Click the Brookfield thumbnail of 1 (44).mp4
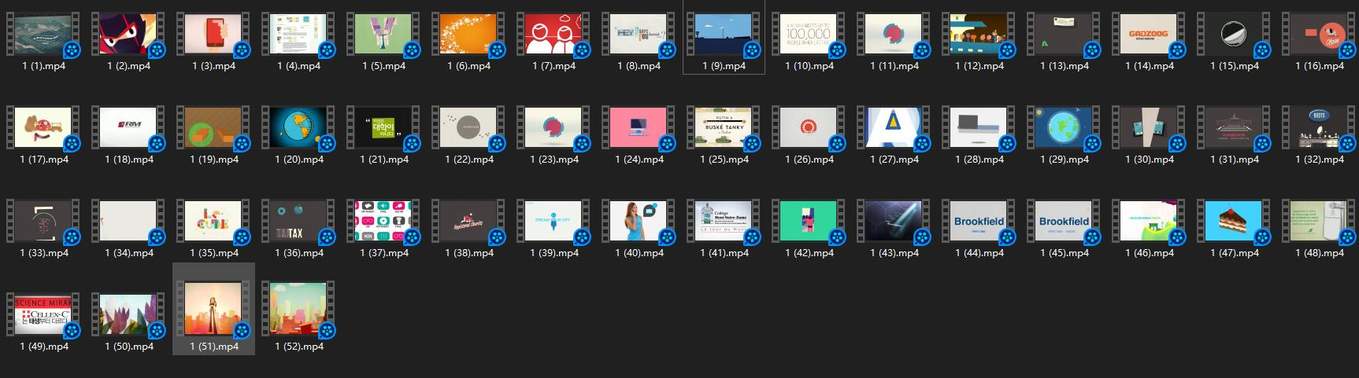The width and height of the screenshot is (1359, 378). pyautogui.click(x=978, y=221)
